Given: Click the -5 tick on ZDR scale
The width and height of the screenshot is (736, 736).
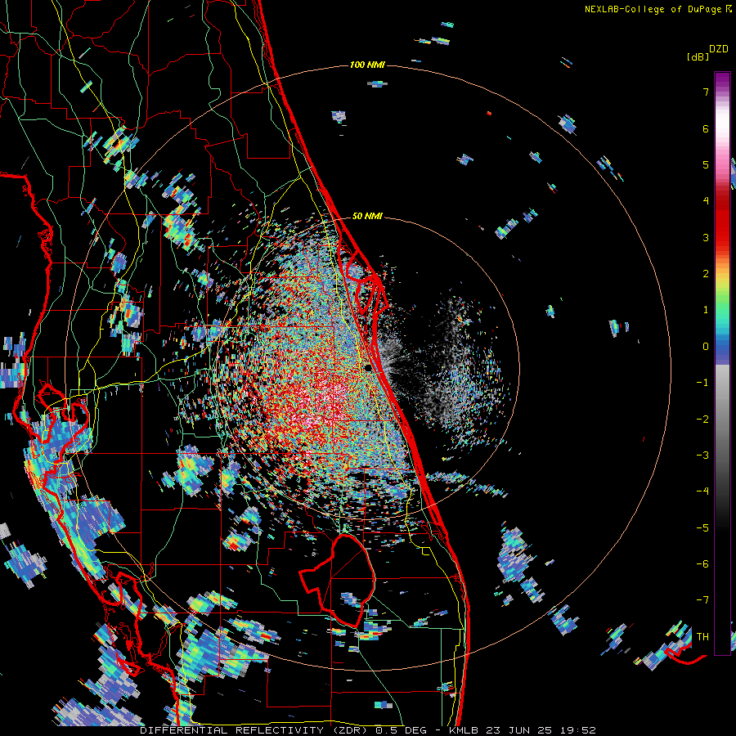Looking at the screenshot, I should click(x=702, y=528).
